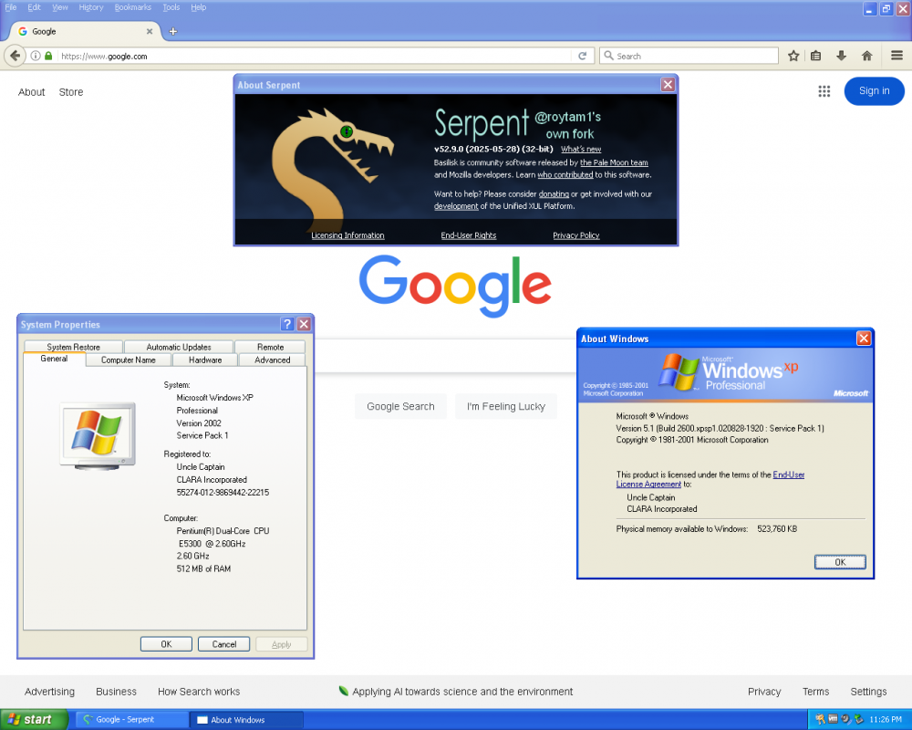Click the site information icon in address bar

[36, 56]
